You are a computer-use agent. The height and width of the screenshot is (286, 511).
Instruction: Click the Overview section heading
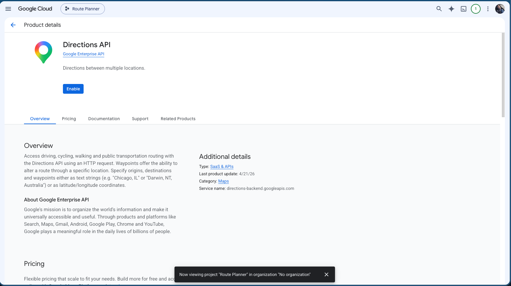(38, 146)
